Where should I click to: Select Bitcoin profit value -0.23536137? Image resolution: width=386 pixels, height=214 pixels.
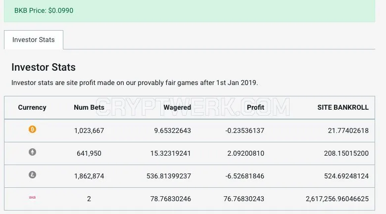tap(244, 130)
